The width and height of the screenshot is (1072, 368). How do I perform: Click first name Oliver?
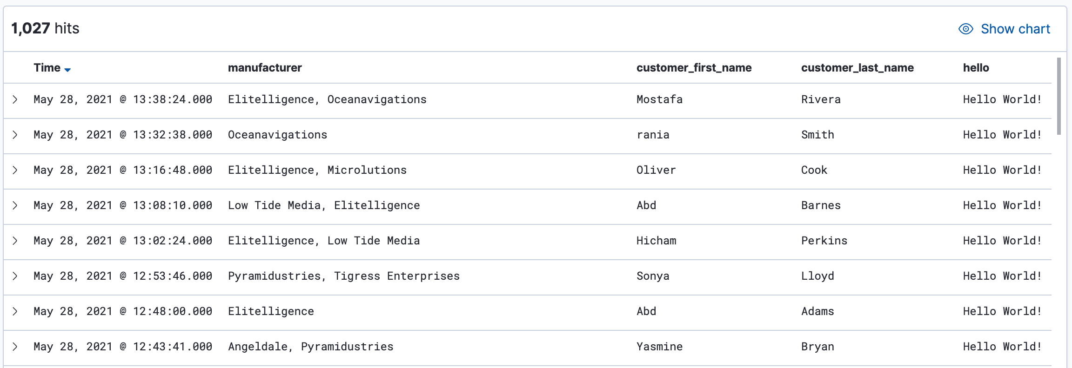click(656, 170)
